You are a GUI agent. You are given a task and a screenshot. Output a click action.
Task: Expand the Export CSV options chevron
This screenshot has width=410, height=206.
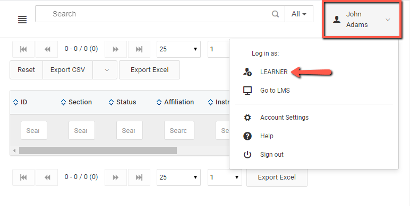point(105,70)
